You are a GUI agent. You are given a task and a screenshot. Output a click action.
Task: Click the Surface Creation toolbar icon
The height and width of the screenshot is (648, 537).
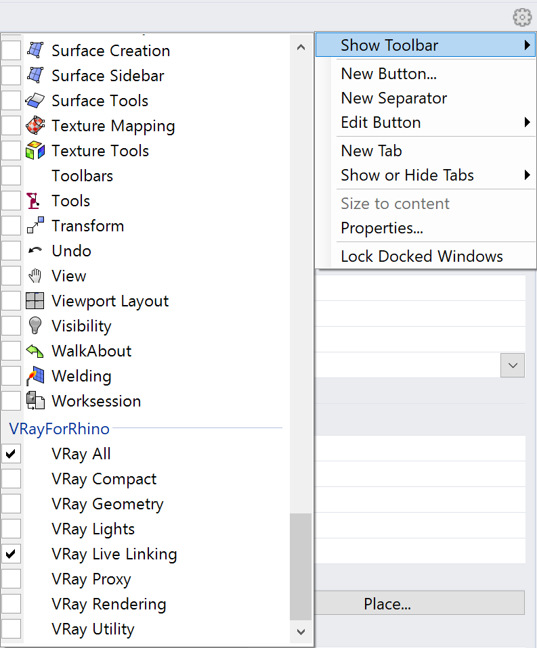coord(35,51)
